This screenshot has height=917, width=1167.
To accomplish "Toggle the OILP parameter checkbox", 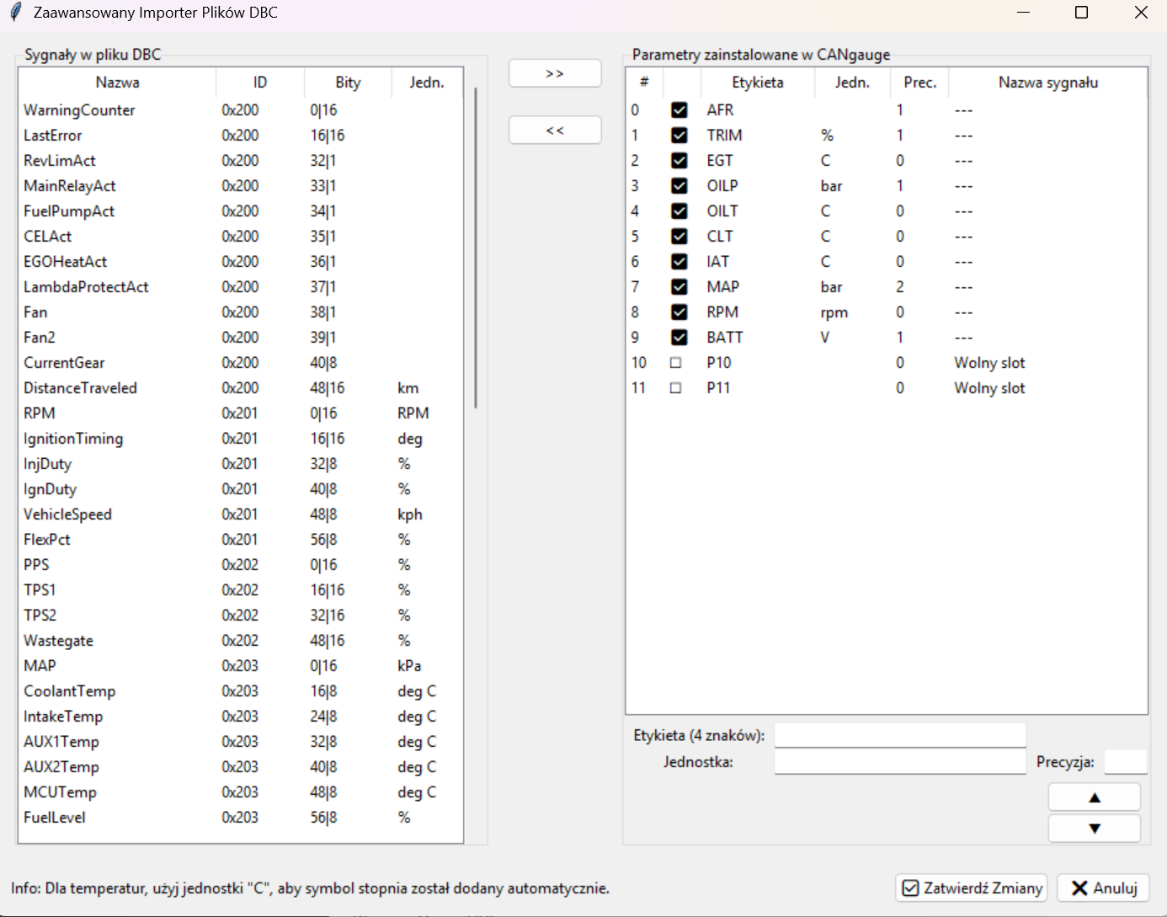I will [x=679, y=186].
